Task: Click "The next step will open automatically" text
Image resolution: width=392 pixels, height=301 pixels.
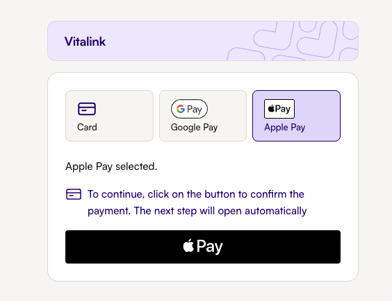Action: tap(220, 211)
